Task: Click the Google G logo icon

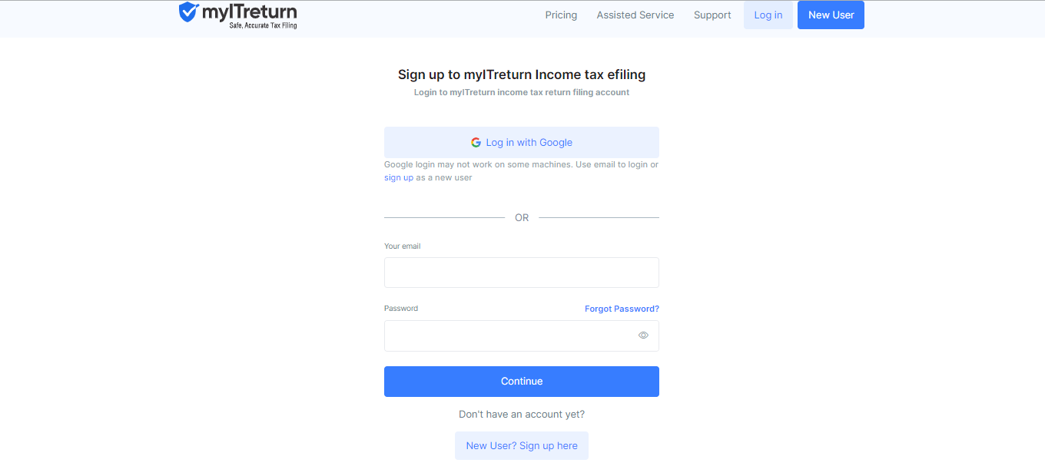Action: pyautogui.click(x=476, y=143)
